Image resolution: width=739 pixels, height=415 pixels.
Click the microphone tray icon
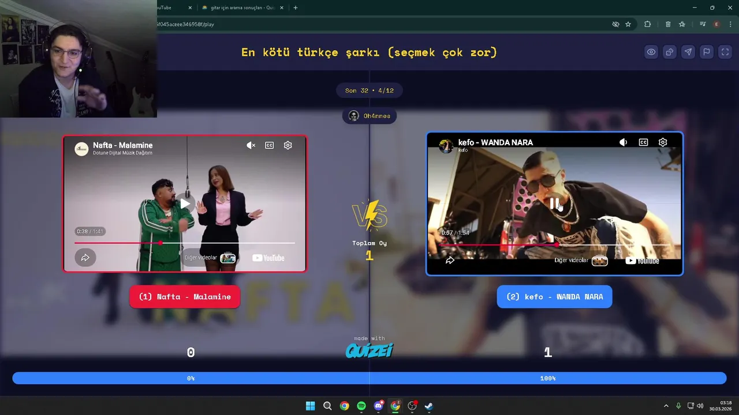[x=678, y=406]
